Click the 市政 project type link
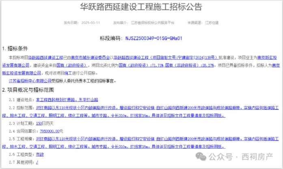Viewport: 283px width, 169px height. (x=40, y=155)
